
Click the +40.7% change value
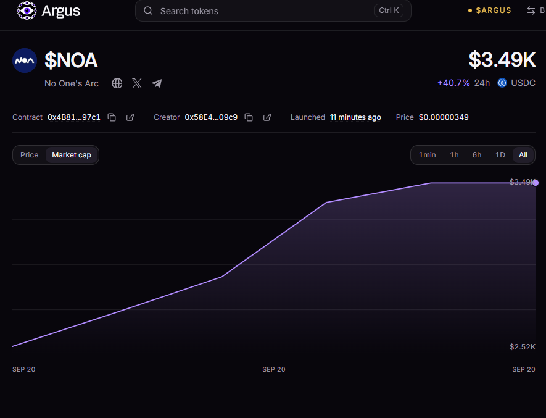tap(453, 83)
